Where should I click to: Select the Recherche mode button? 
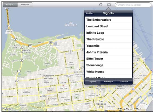[x=10, y=5]
